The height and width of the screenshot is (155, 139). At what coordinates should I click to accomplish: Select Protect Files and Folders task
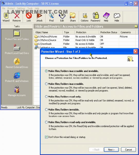click(17, 35)
